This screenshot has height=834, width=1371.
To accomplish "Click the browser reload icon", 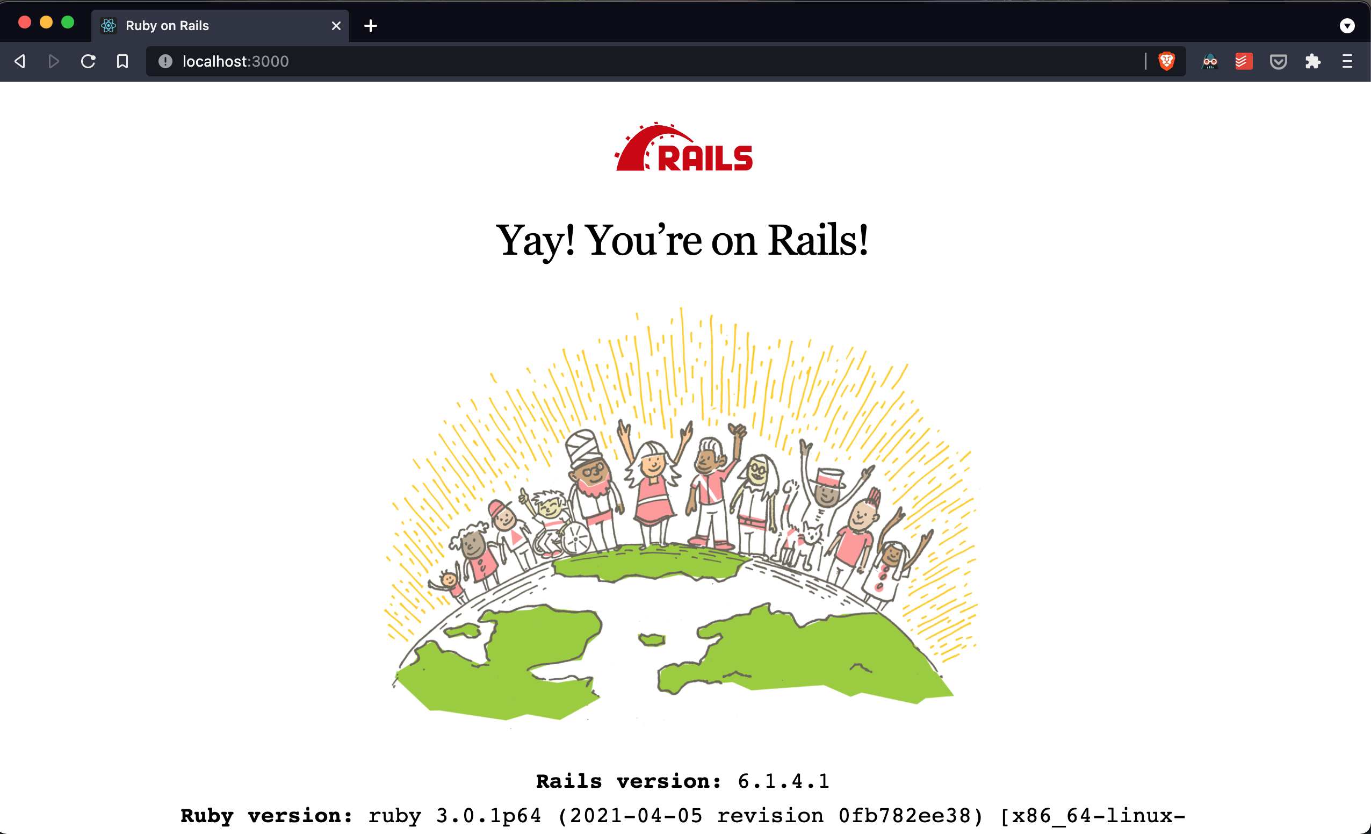I will pos(87,62).
